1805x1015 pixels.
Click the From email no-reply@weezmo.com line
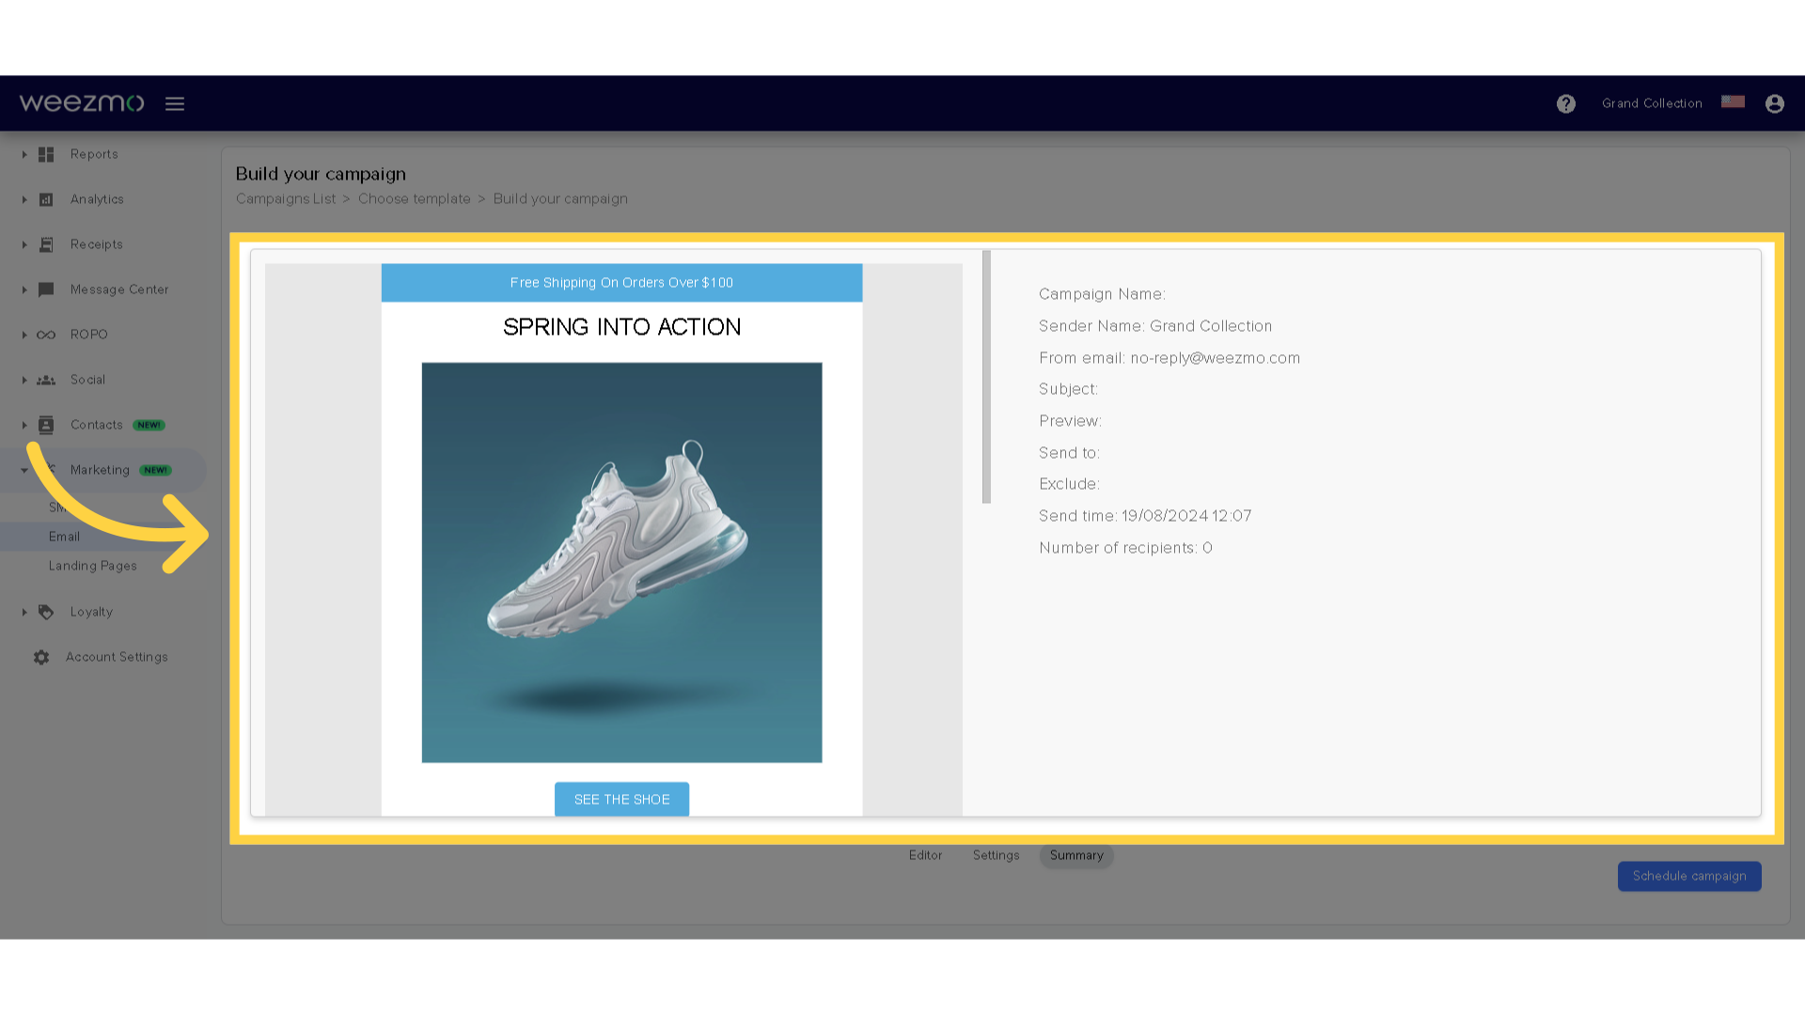1169,358
